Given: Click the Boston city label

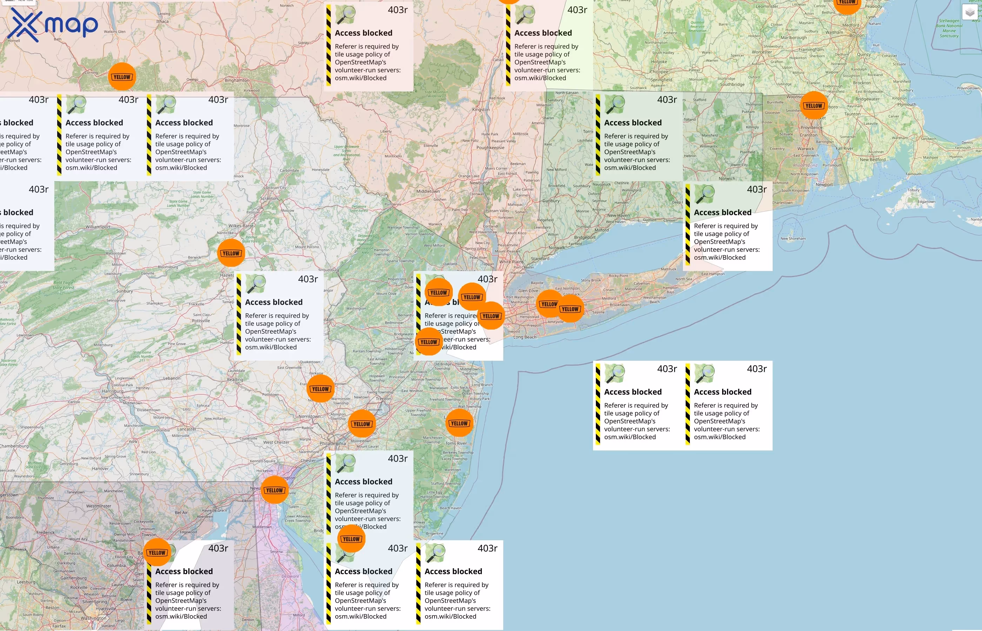Looking at the screenshot, I should (x=857, y=35).
